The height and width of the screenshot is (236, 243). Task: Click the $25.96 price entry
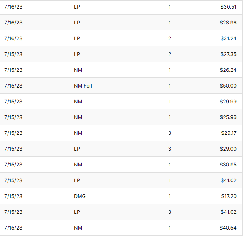coord(228,117)
